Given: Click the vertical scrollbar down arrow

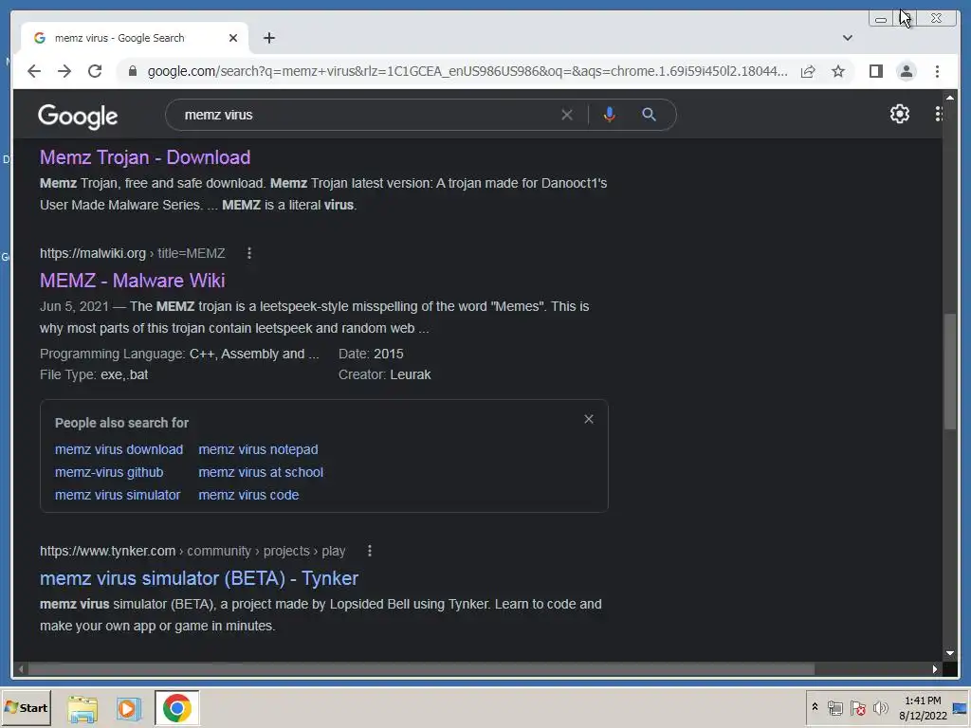Looking at the screenshot, I should click(950, 653).
